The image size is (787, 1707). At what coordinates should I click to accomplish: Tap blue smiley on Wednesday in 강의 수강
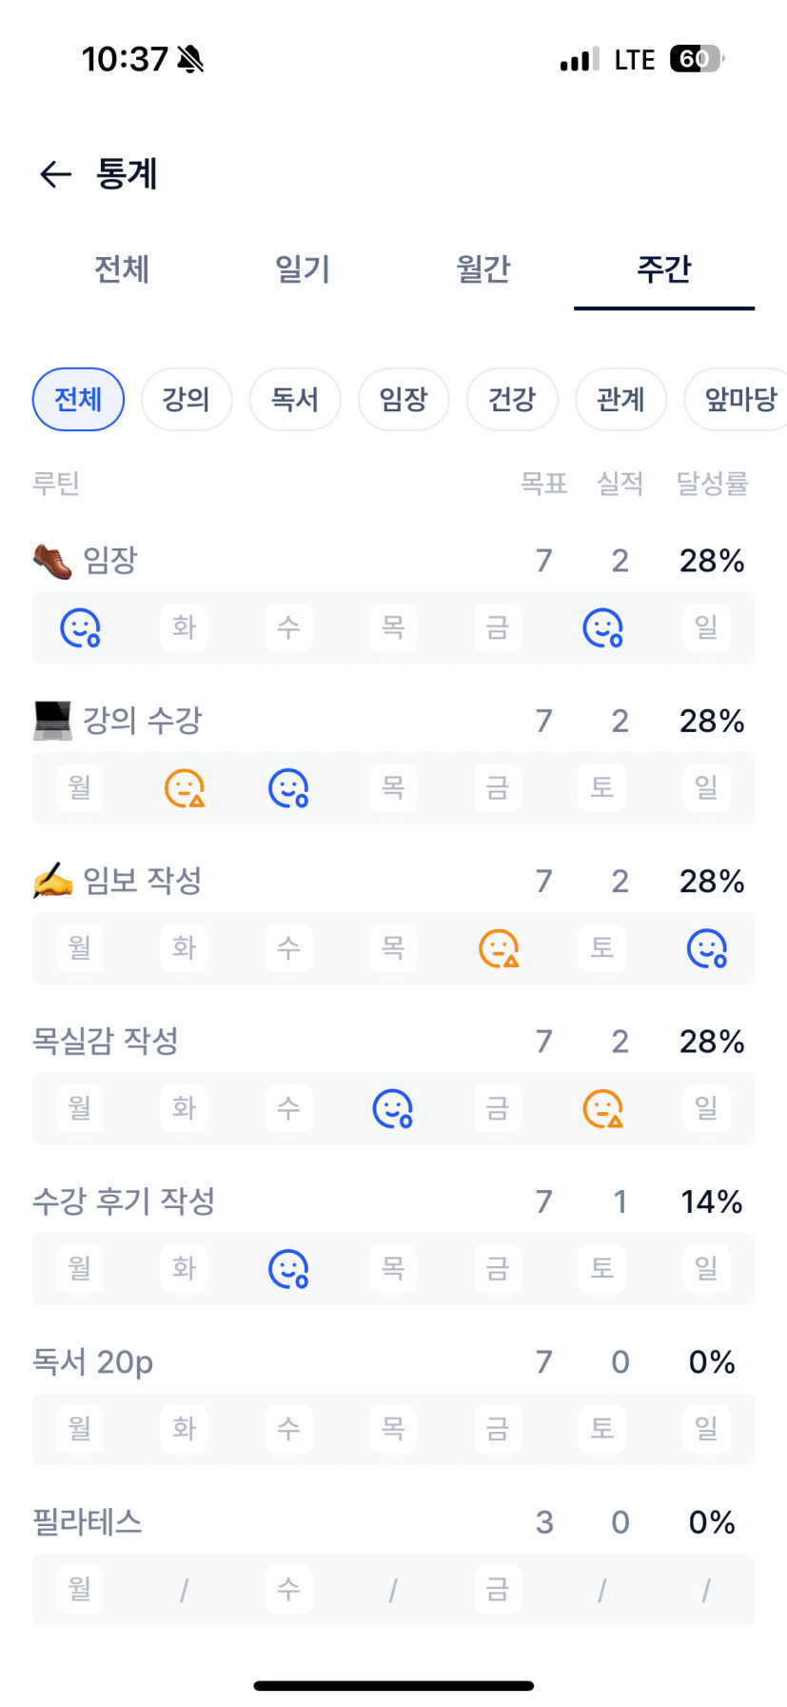point(288,788)
